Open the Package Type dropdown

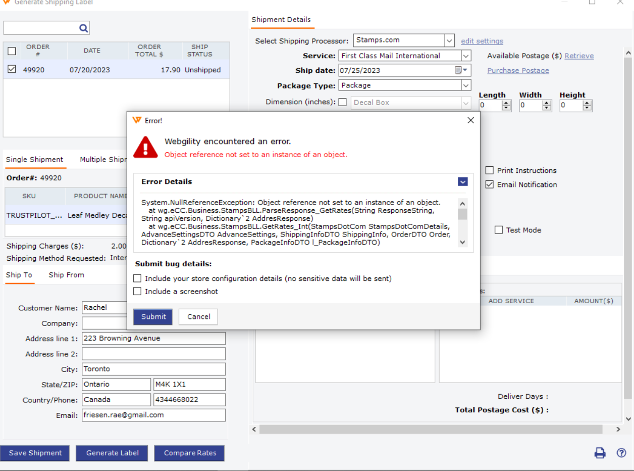pyautogui.click(x=466, y=85)
